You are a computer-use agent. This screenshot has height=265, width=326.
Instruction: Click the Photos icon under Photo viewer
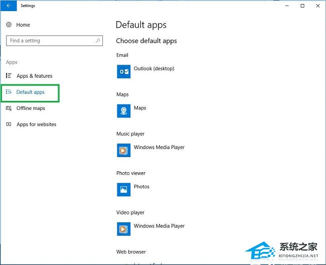(123, 189)
